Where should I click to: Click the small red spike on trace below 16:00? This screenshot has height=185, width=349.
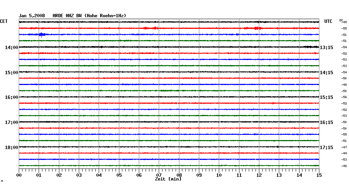[273, 103]
